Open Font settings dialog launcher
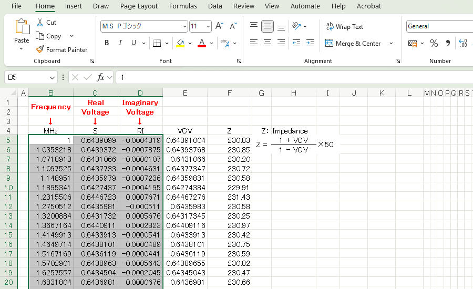The height and width of the screenshot is (289, 473). click(239, 61)
